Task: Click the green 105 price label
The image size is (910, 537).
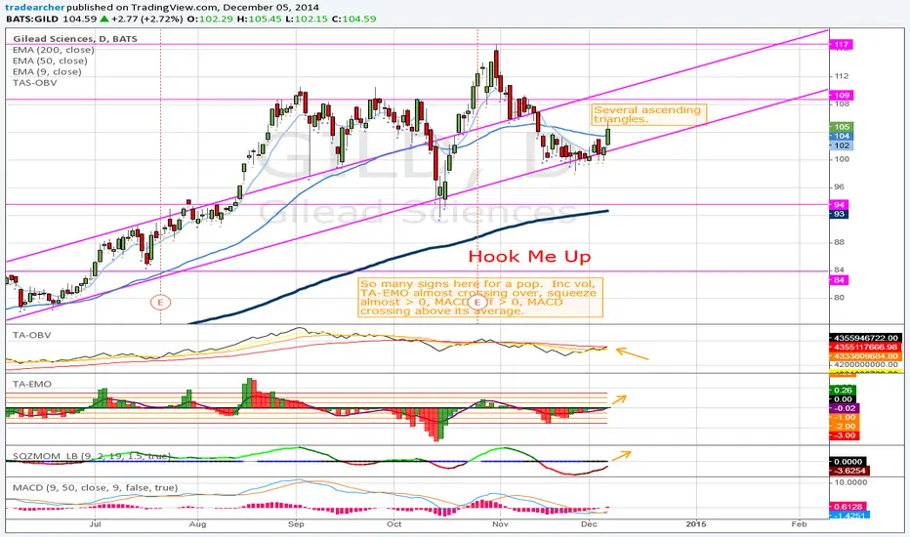Action: pyautogui.click(x=842, y=127)
